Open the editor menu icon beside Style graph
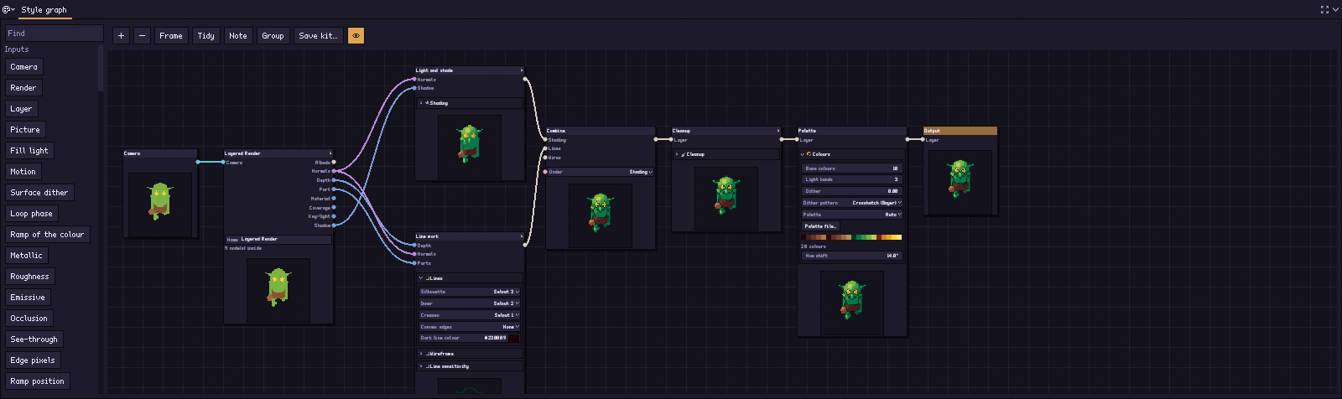Screen dimensions: 1342x399 click(x=8, y=9)
